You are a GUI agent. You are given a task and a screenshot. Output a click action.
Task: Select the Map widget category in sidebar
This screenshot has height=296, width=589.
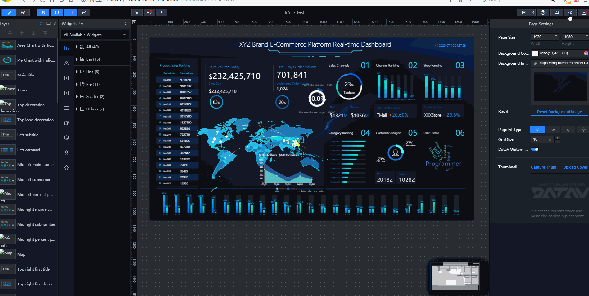pyautogui.click(x=66, y=63)
